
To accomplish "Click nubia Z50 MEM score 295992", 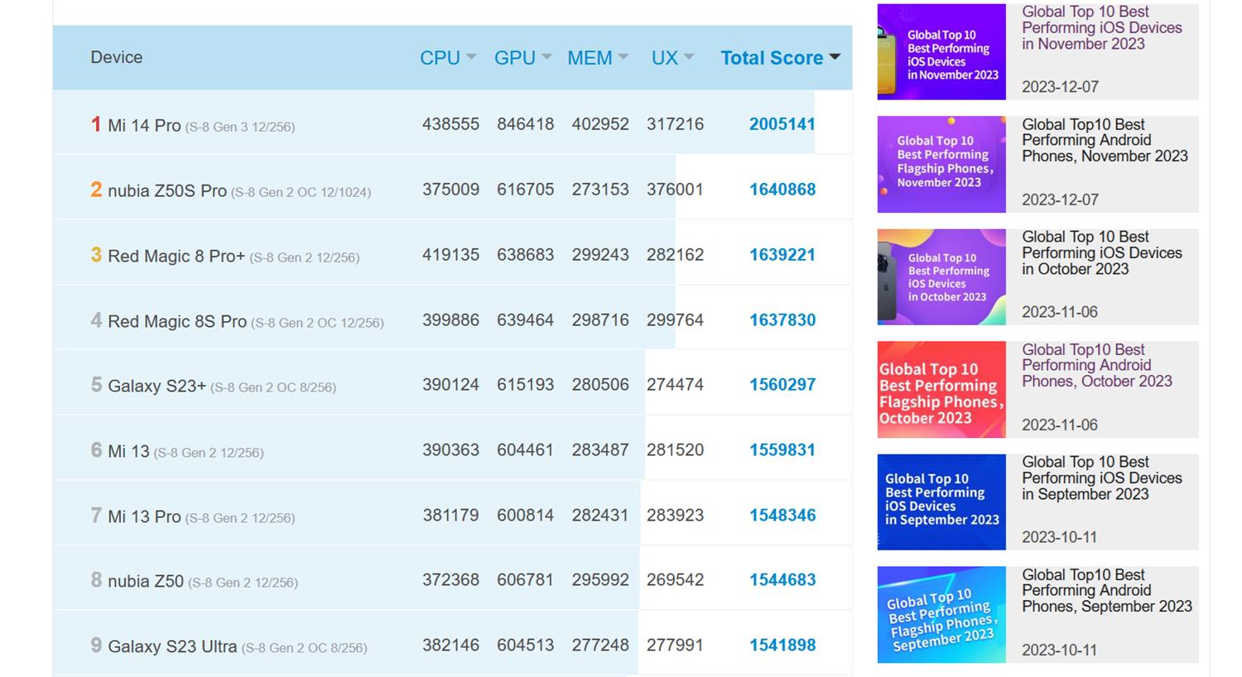I will coord(600,580).
